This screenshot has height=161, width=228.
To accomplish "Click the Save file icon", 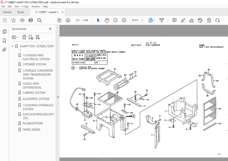I will 5,20.
